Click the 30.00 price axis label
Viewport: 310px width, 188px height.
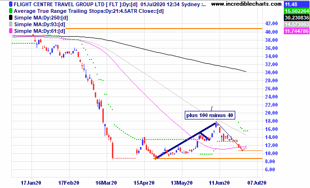coord(271,72)
